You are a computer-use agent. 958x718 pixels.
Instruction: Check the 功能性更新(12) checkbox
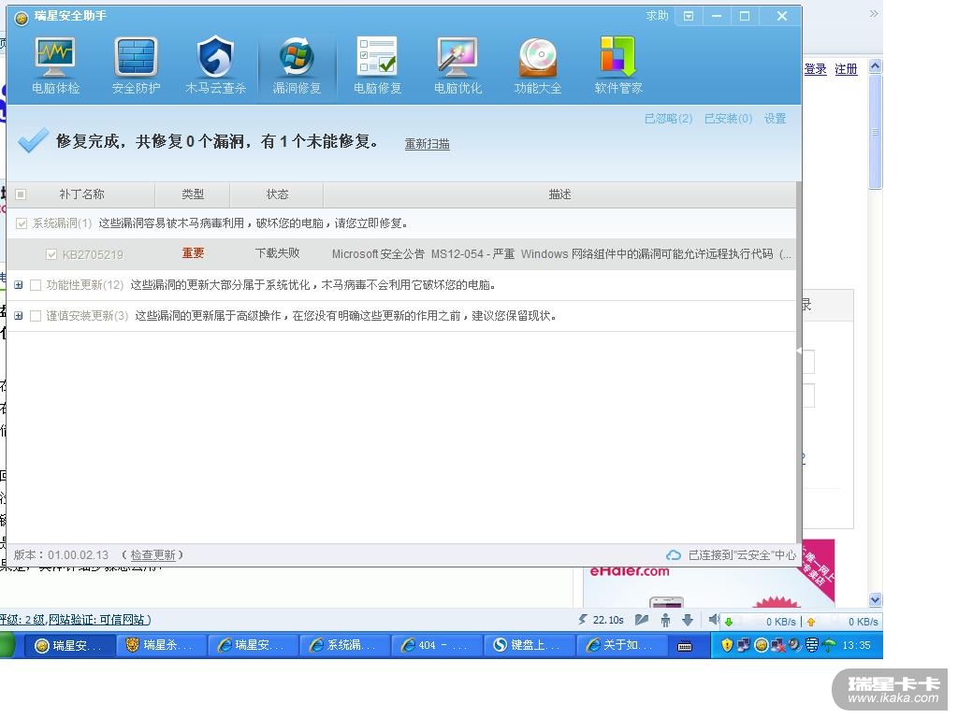point(36,285)
